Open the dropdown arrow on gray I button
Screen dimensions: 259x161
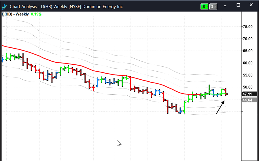(216, 6)
